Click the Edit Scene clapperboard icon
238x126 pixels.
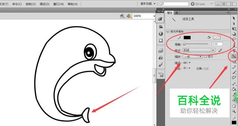point(122,16)
